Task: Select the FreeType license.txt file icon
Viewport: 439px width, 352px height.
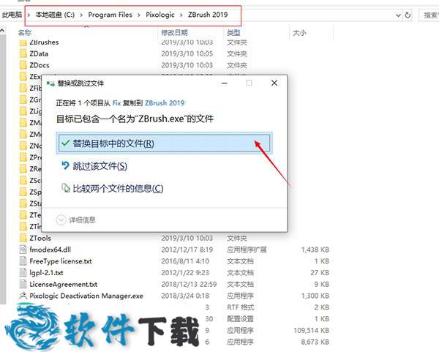Action: coord(23,261)
